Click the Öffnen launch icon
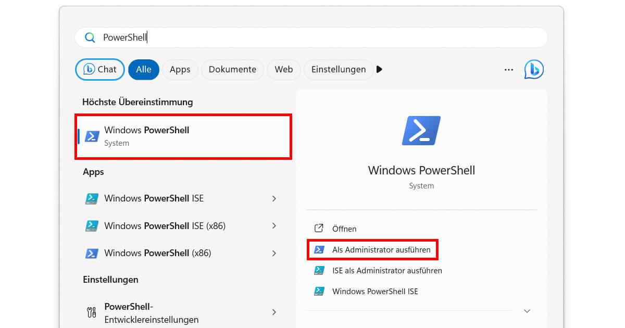Viewport: 625px width, 328px height. tap(319, 229)
